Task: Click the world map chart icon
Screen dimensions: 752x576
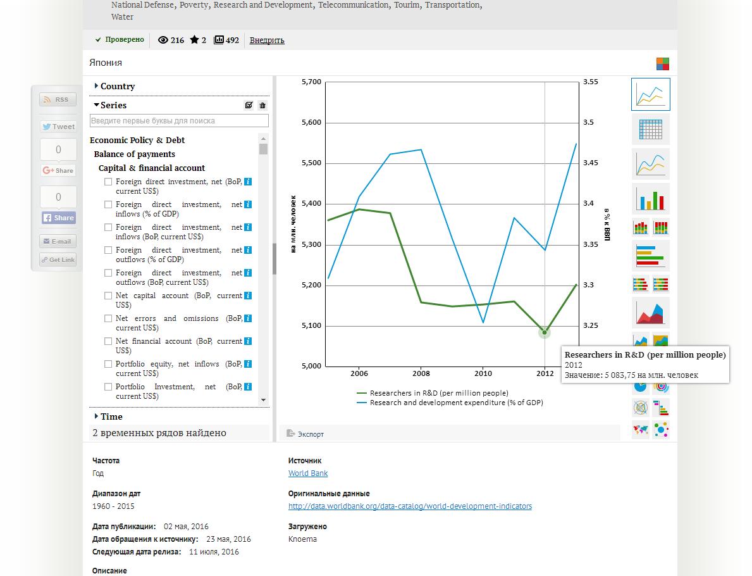Action: tap(641, 430)
